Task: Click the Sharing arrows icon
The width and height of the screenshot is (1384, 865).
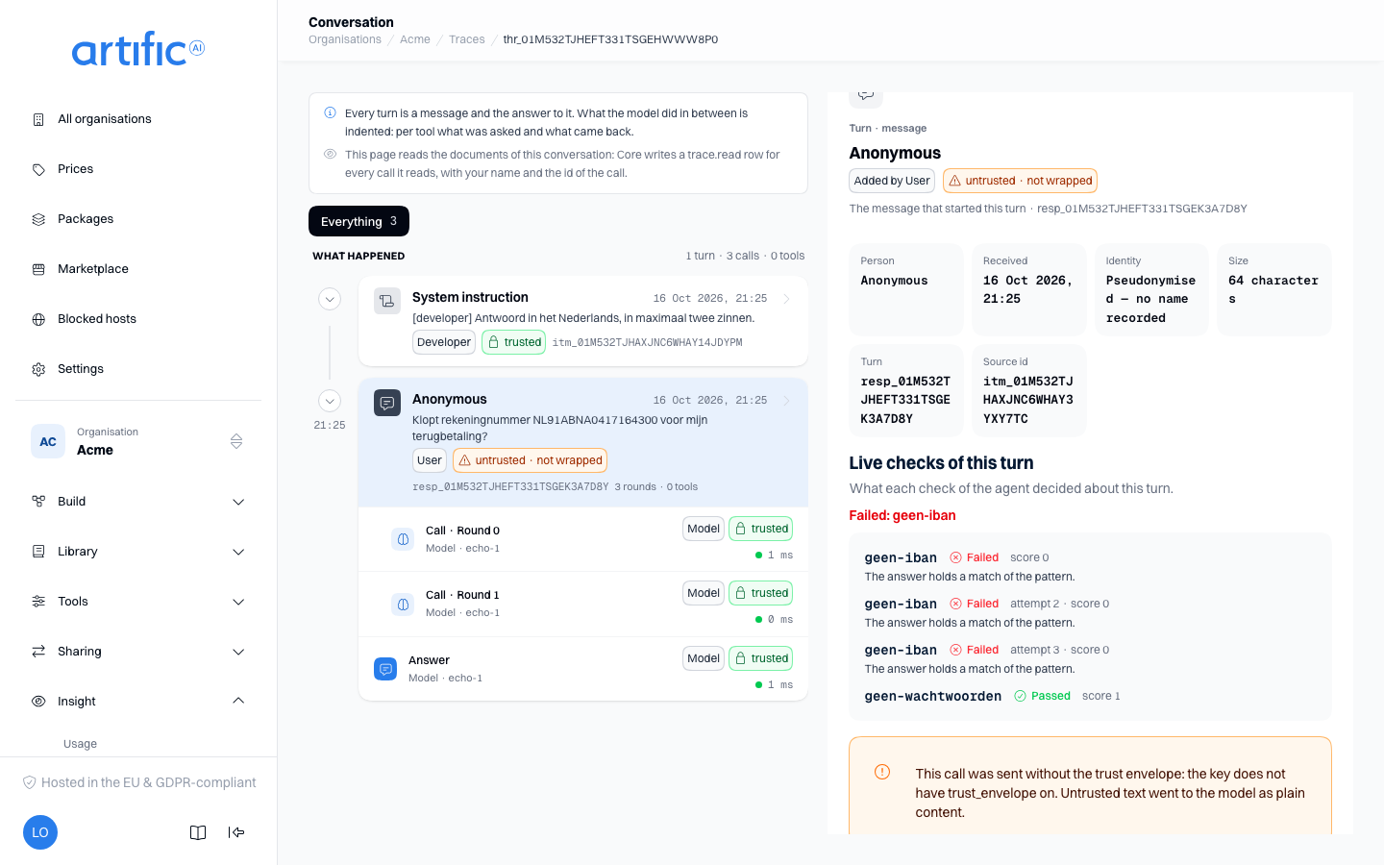Action: [x=38, y=652]
